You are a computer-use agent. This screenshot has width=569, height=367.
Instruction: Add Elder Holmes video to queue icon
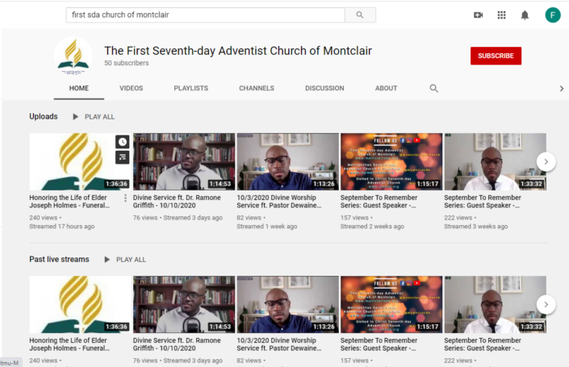123,157
